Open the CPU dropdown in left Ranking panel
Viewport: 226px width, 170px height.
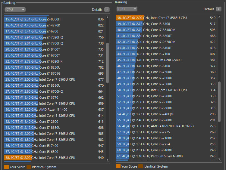(15, 10)
